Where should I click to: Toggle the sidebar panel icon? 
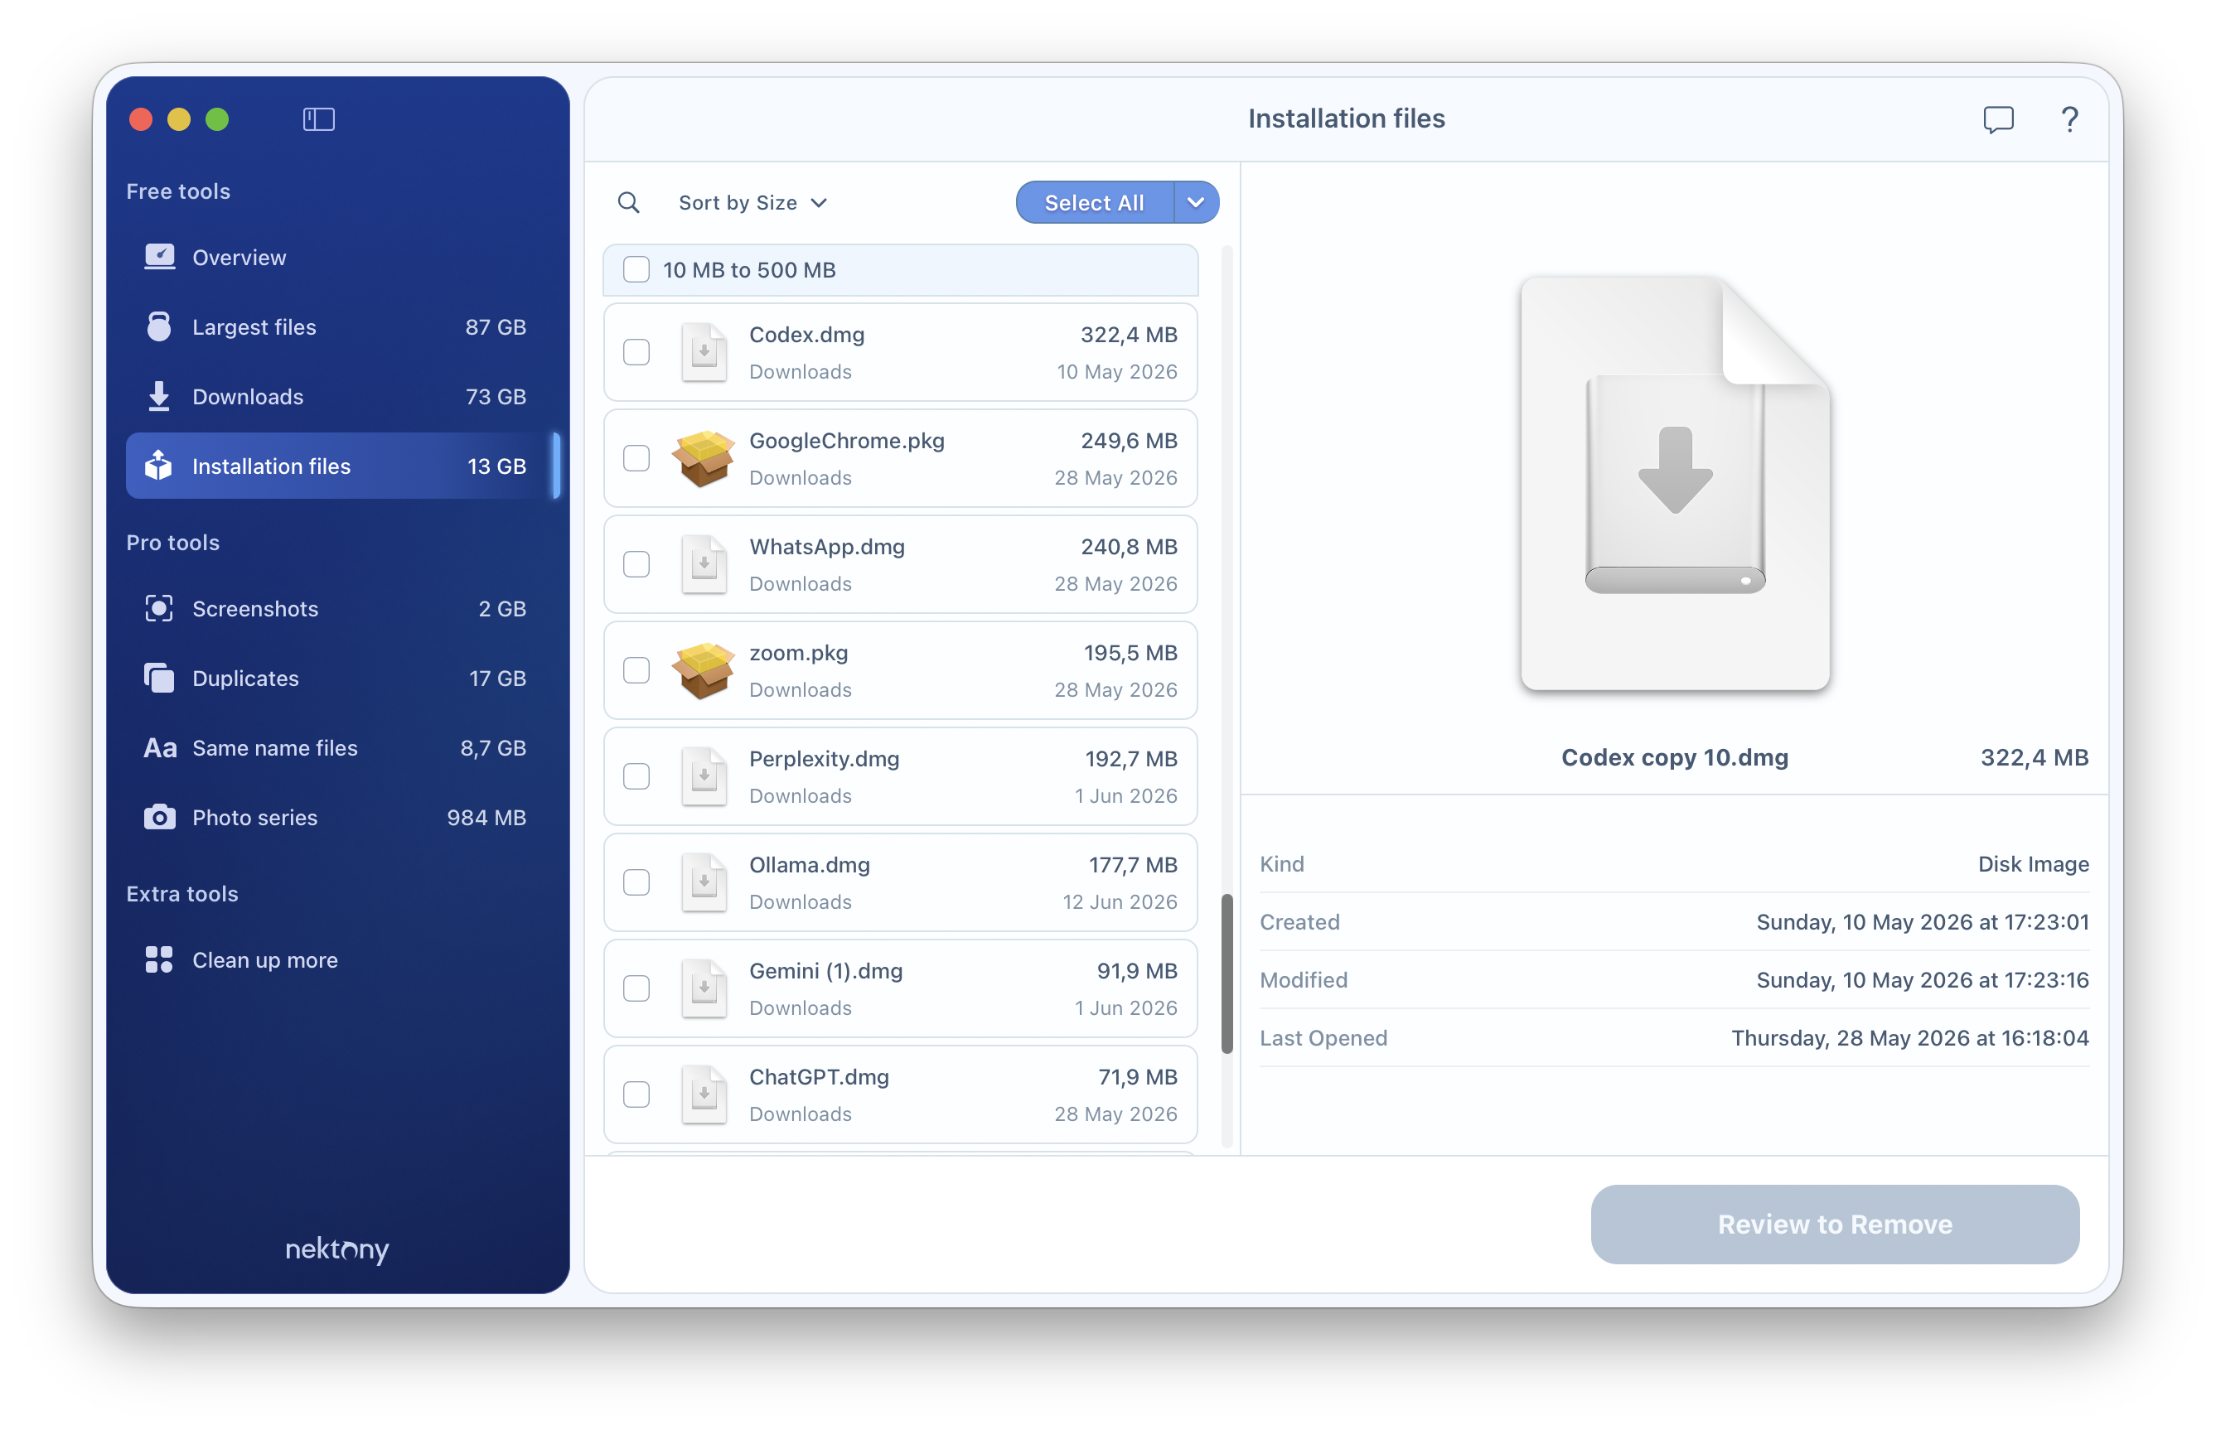[318, 118]
